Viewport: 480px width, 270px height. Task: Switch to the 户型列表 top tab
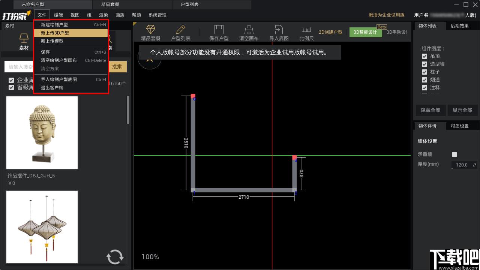pyautogui.click(x=212, y=4)
